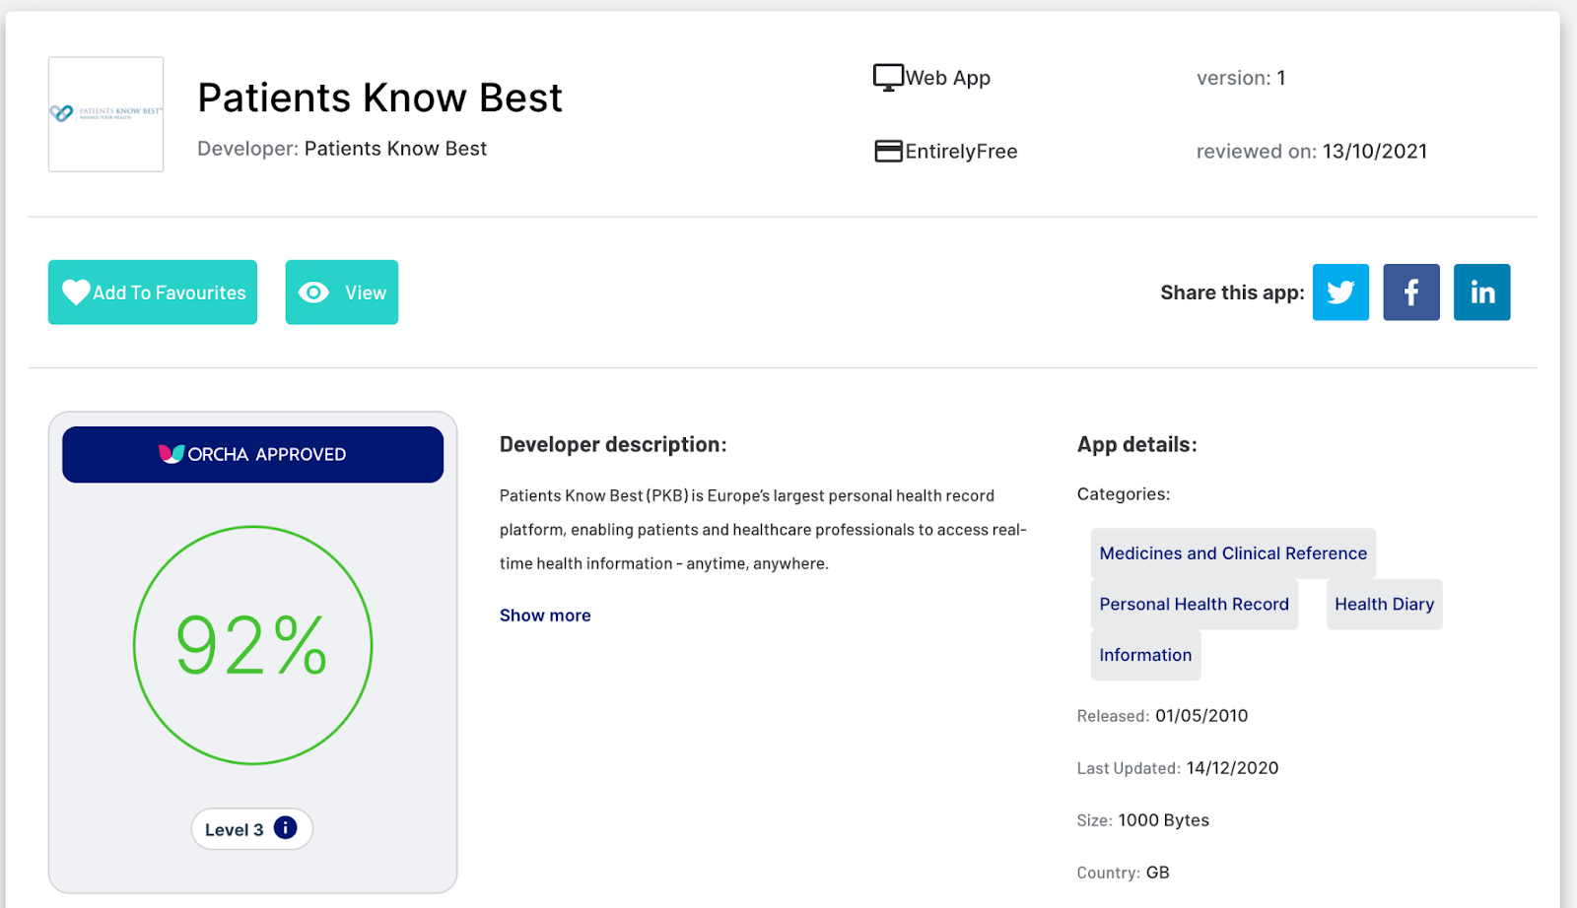The width and height of the screenshot is (1577, 908).
Task: Click the ORCHA logo icon
Action: [171, 454]
